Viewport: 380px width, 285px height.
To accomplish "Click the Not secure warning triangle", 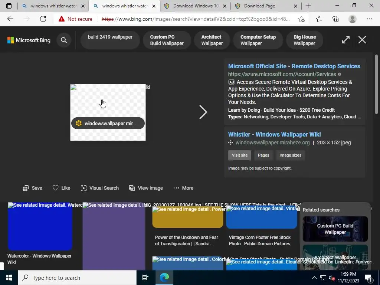I will (x=62, y=19).
